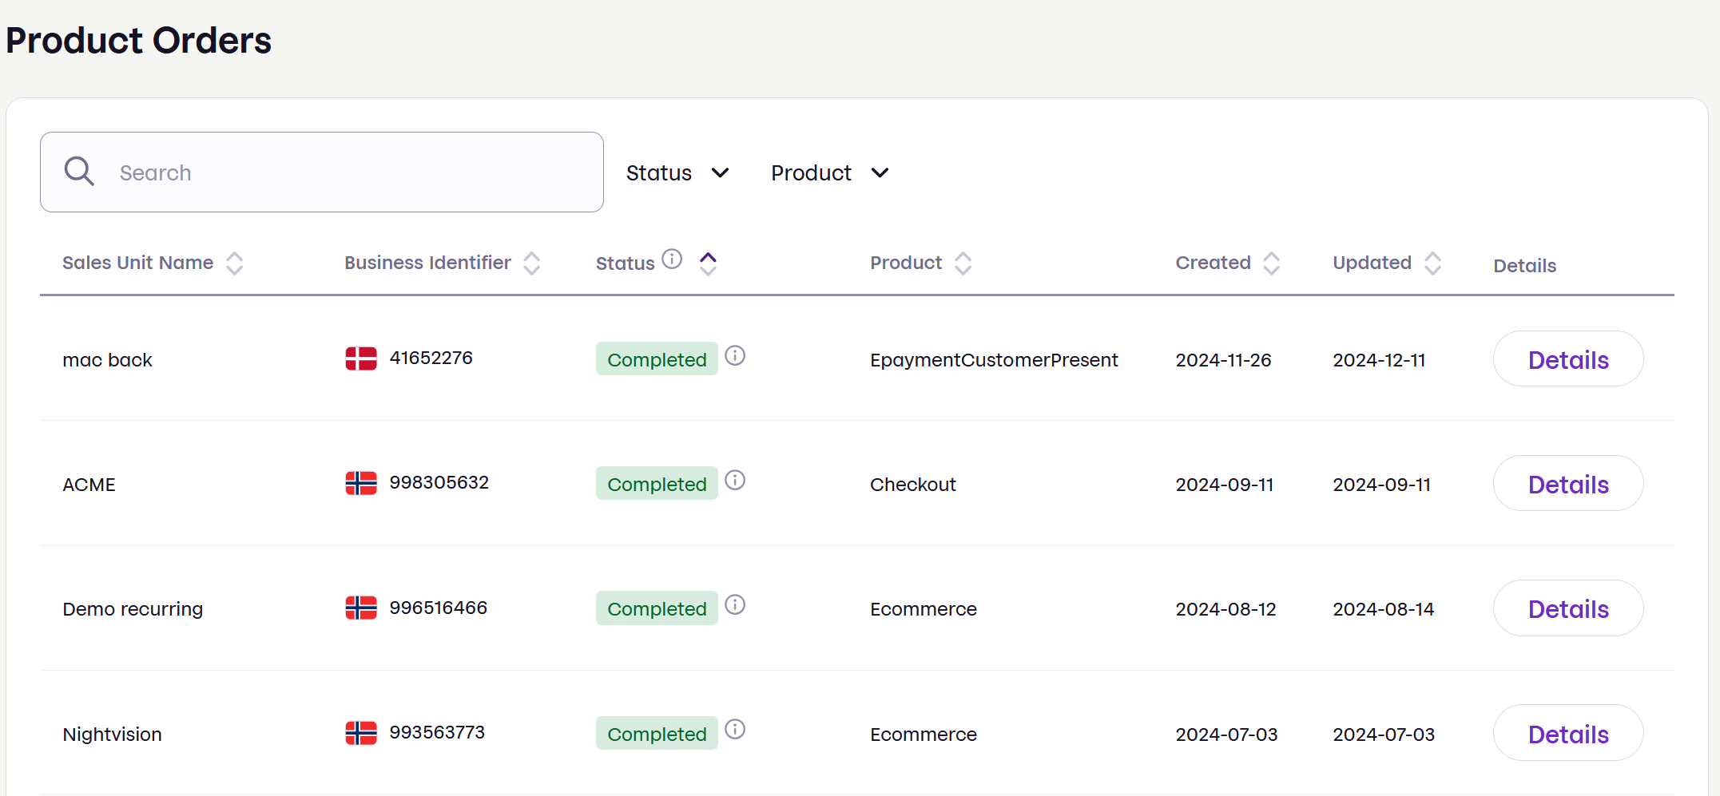Toggle sort order on the Created column
Screen dimensions: 1720x796
(1272, 263)
